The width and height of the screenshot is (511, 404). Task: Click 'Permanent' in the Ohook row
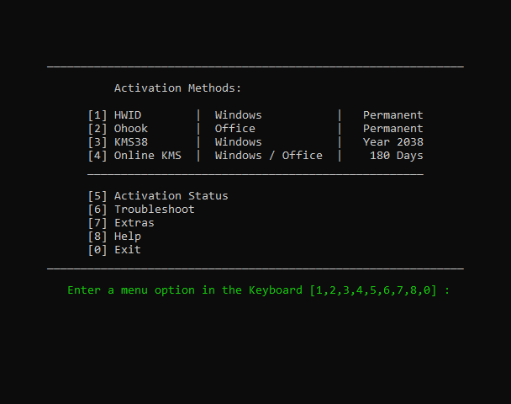[392, 129]
